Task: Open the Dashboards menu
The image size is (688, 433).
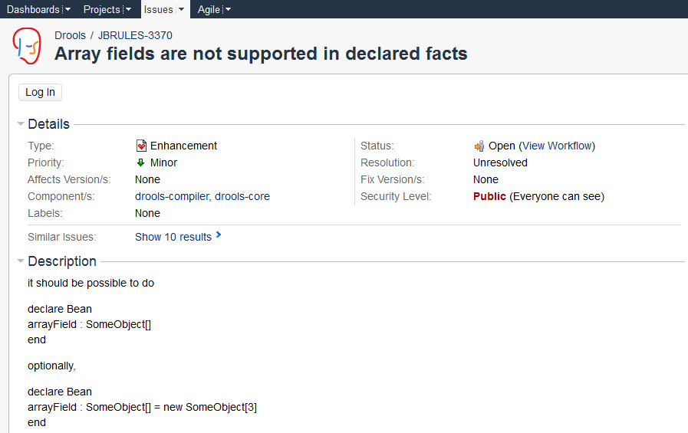Action: coord(33,9)
